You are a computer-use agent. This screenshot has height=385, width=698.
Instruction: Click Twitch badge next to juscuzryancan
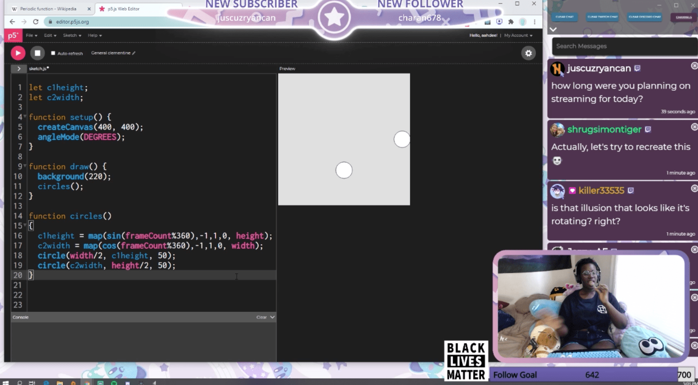coord(637,68)
